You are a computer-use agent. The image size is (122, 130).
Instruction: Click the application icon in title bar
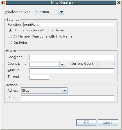tap(3, 3)
